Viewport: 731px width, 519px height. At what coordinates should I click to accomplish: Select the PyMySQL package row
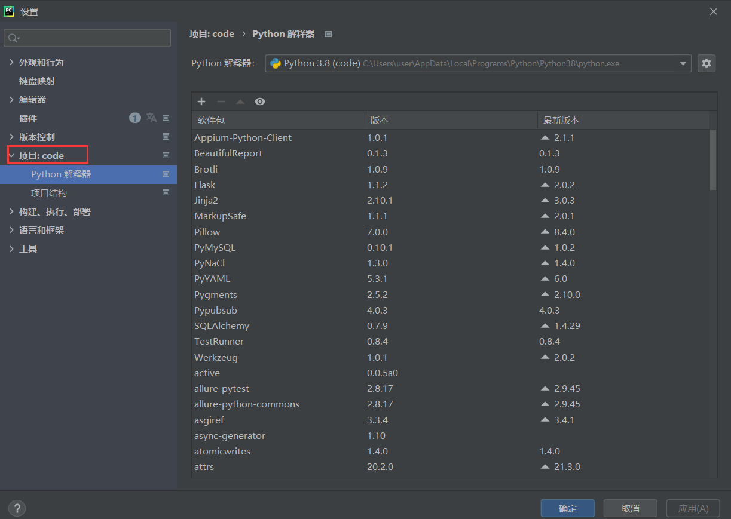point(451,247)
